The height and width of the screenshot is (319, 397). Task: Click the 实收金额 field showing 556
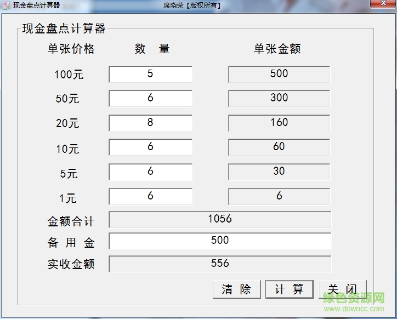(x=220, y=264)
